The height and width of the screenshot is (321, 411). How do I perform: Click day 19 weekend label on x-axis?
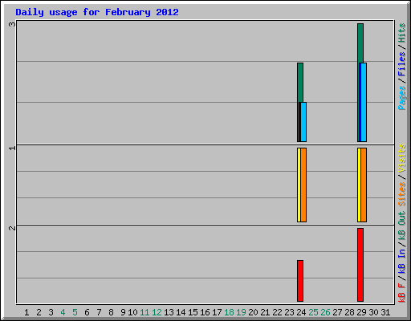point(241,312)
